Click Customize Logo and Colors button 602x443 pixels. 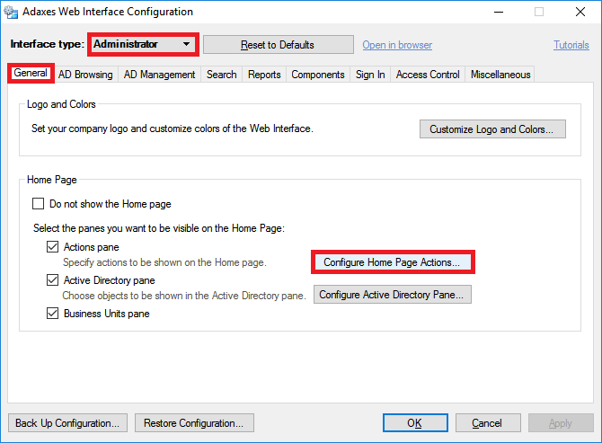492,129
